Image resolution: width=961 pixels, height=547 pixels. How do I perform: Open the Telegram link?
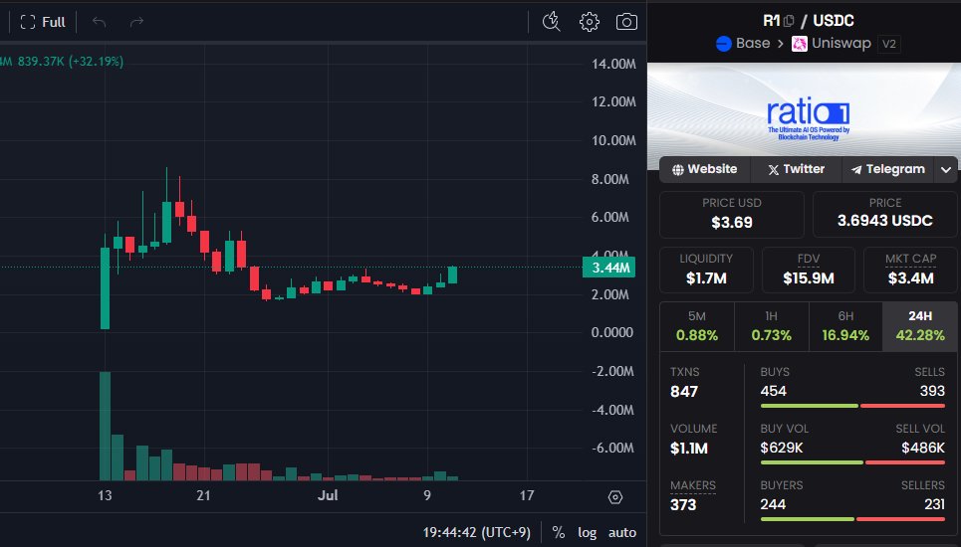[886, 169]
